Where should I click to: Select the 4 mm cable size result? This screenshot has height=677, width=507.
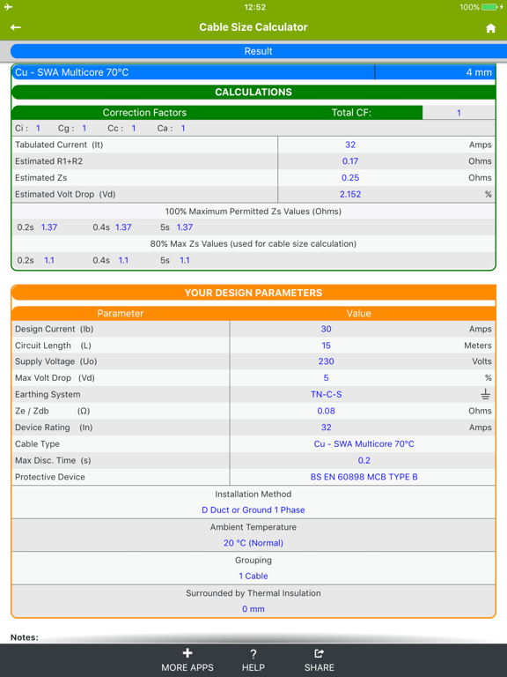pyautogui.click(x=479, y=72)
